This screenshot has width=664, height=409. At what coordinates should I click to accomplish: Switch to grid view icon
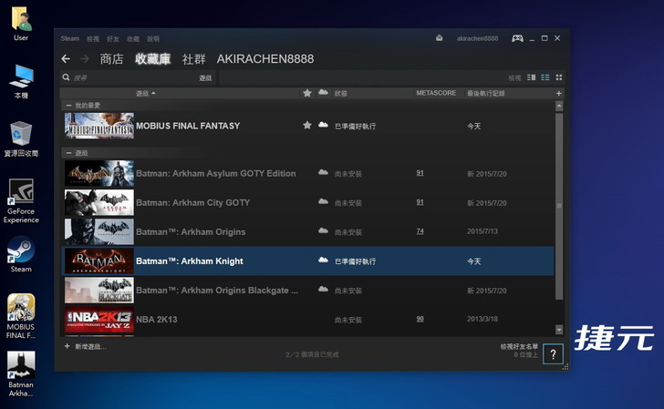pos(559,77)
